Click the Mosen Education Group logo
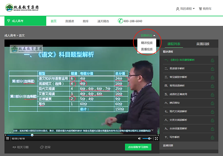 tap(22, 8)
